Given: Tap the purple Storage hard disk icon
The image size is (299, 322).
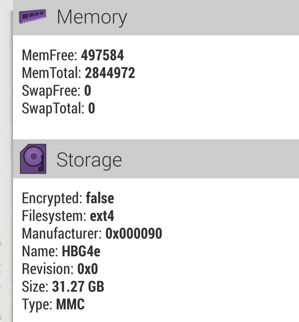Looking at the screenshot, I should click(33, 159).
